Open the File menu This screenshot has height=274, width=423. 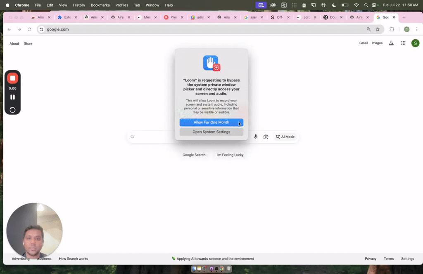(x=38, y=5)
